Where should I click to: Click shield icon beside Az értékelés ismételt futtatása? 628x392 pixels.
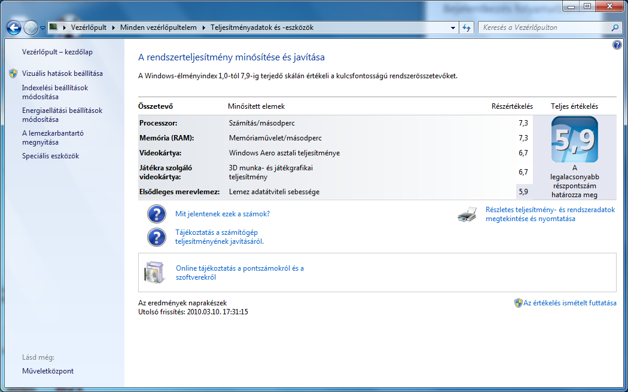click(x=519, y=303)
